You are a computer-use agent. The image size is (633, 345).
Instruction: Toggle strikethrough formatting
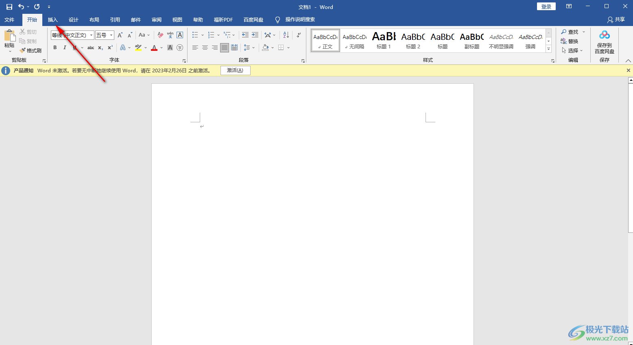(x=91, y=48)
